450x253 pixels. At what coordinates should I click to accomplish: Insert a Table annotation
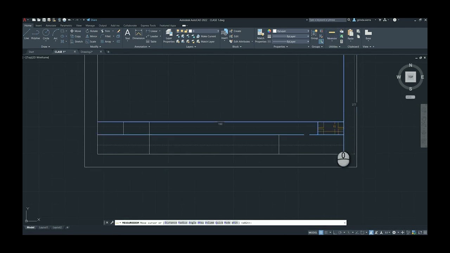[x=152, y=41]
